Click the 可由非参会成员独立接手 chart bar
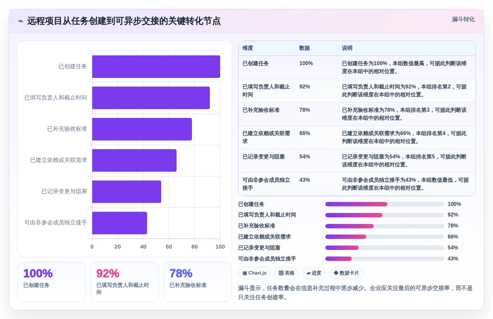The width and height of the screenshot is (493, 319). [x=119, y=223]
